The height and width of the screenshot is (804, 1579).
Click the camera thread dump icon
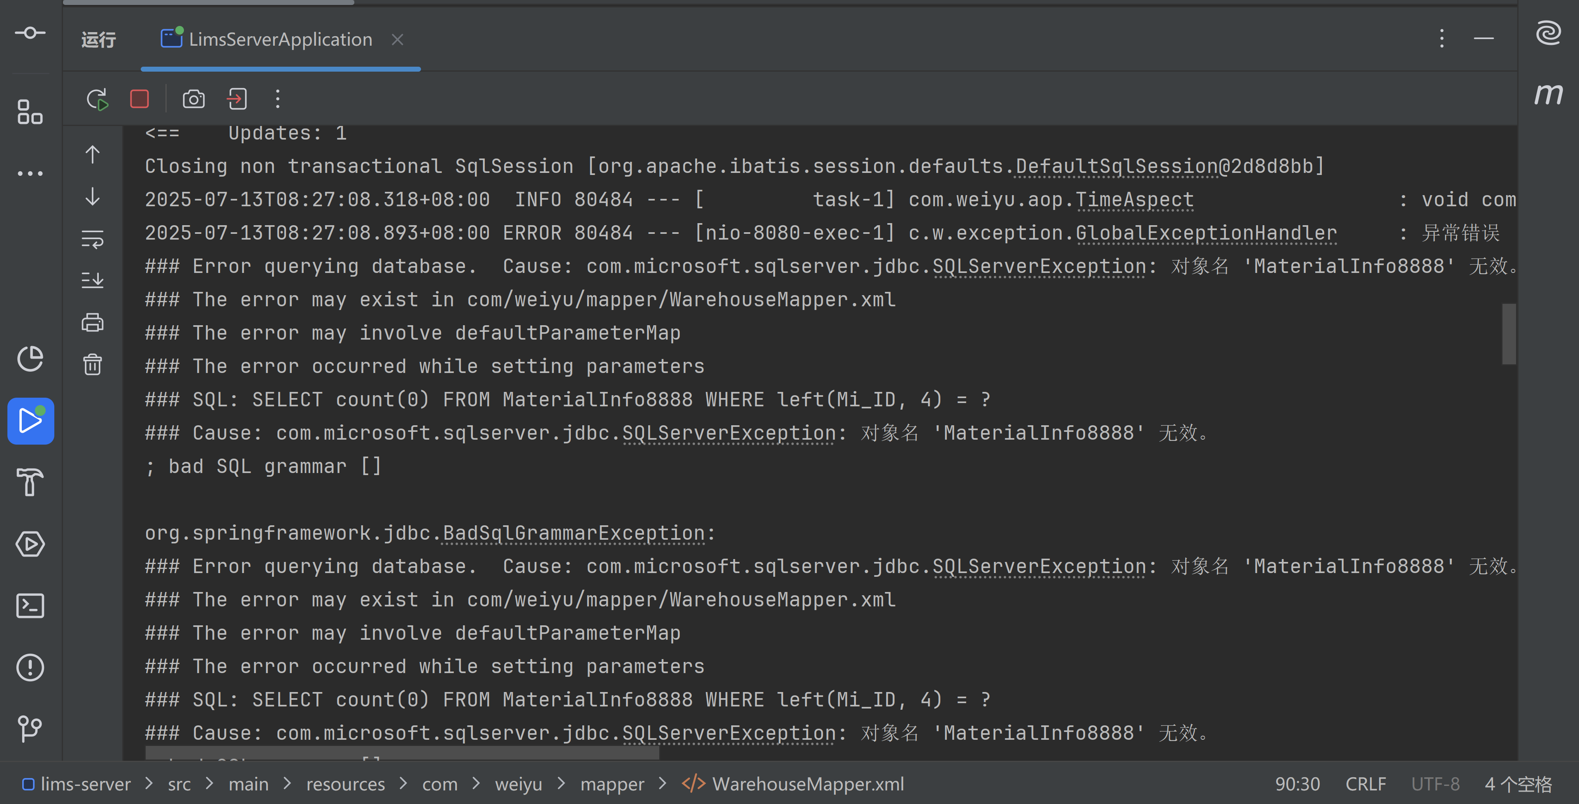[x=193, y=99]
